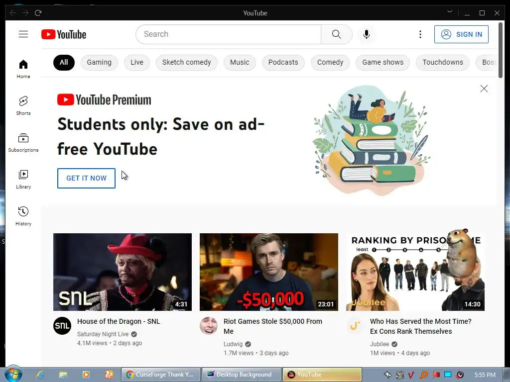Image resolution: width=510 pixels, height=382 pixels.
Task: Click the browser back arrow
Action: tap(13, 12)
